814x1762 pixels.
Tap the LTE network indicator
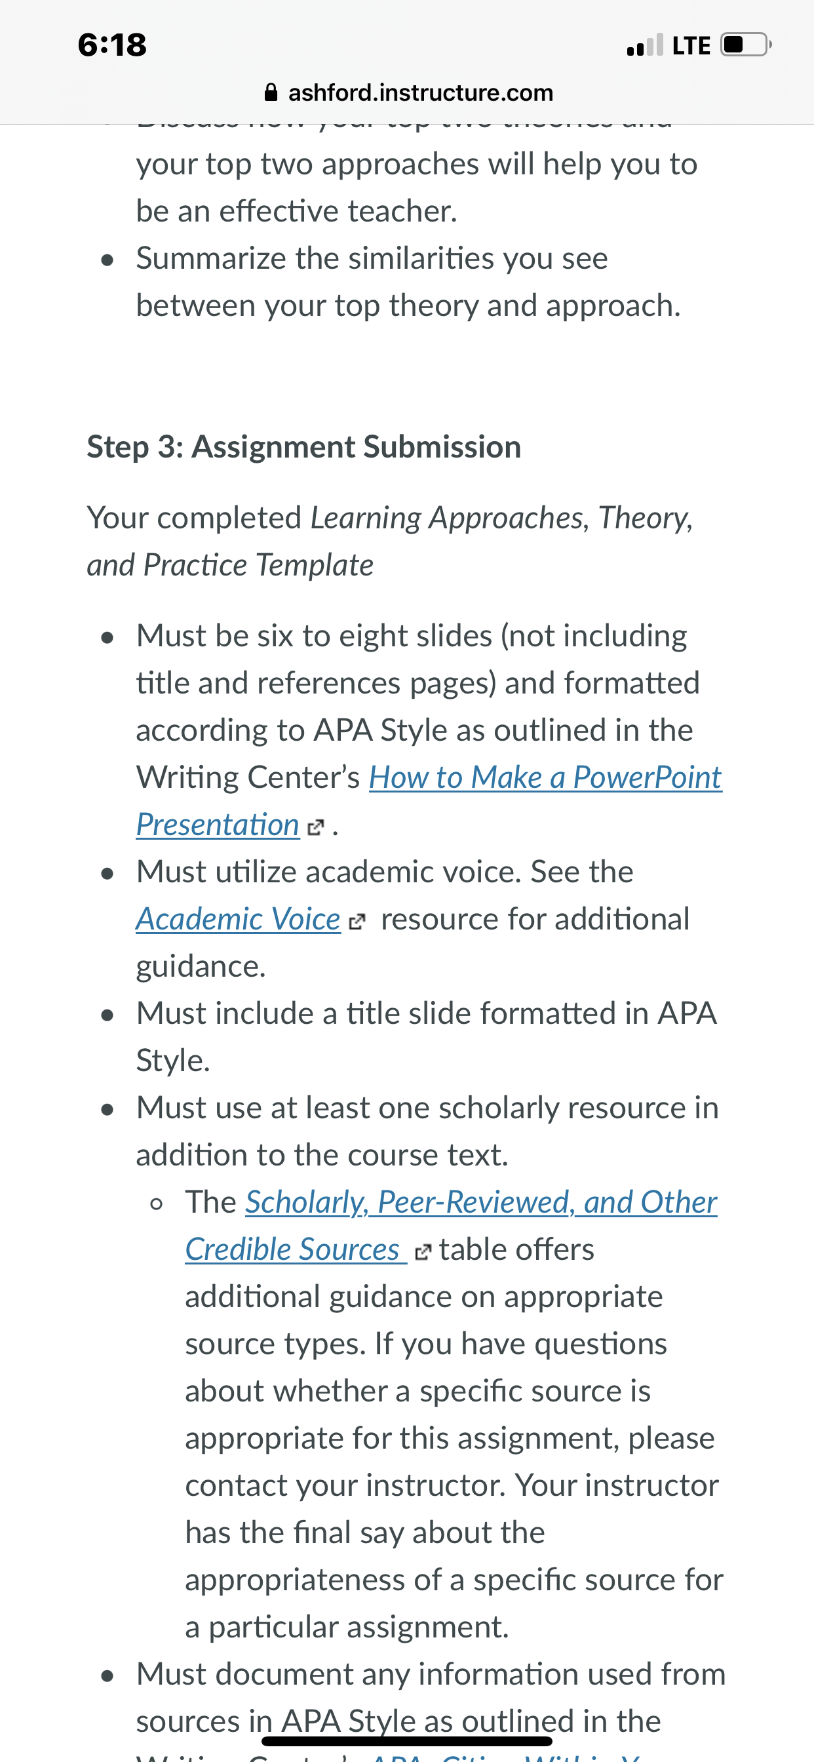click(x=691, y=45)
